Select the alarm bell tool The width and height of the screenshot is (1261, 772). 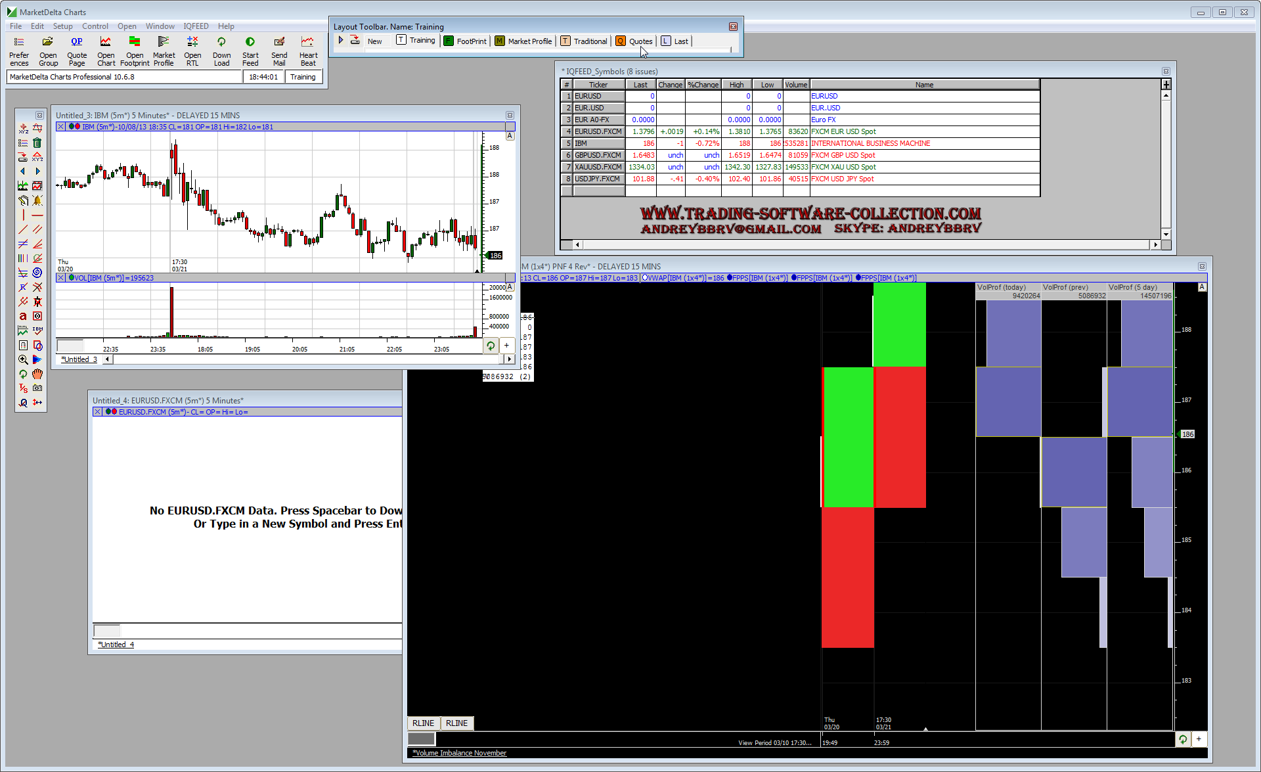point(37,200)
